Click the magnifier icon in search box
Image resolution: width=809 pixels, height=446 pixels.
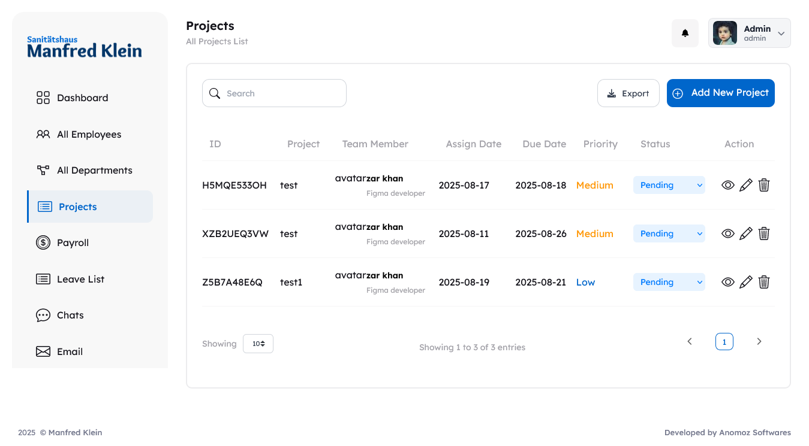[x=215, y=93]
